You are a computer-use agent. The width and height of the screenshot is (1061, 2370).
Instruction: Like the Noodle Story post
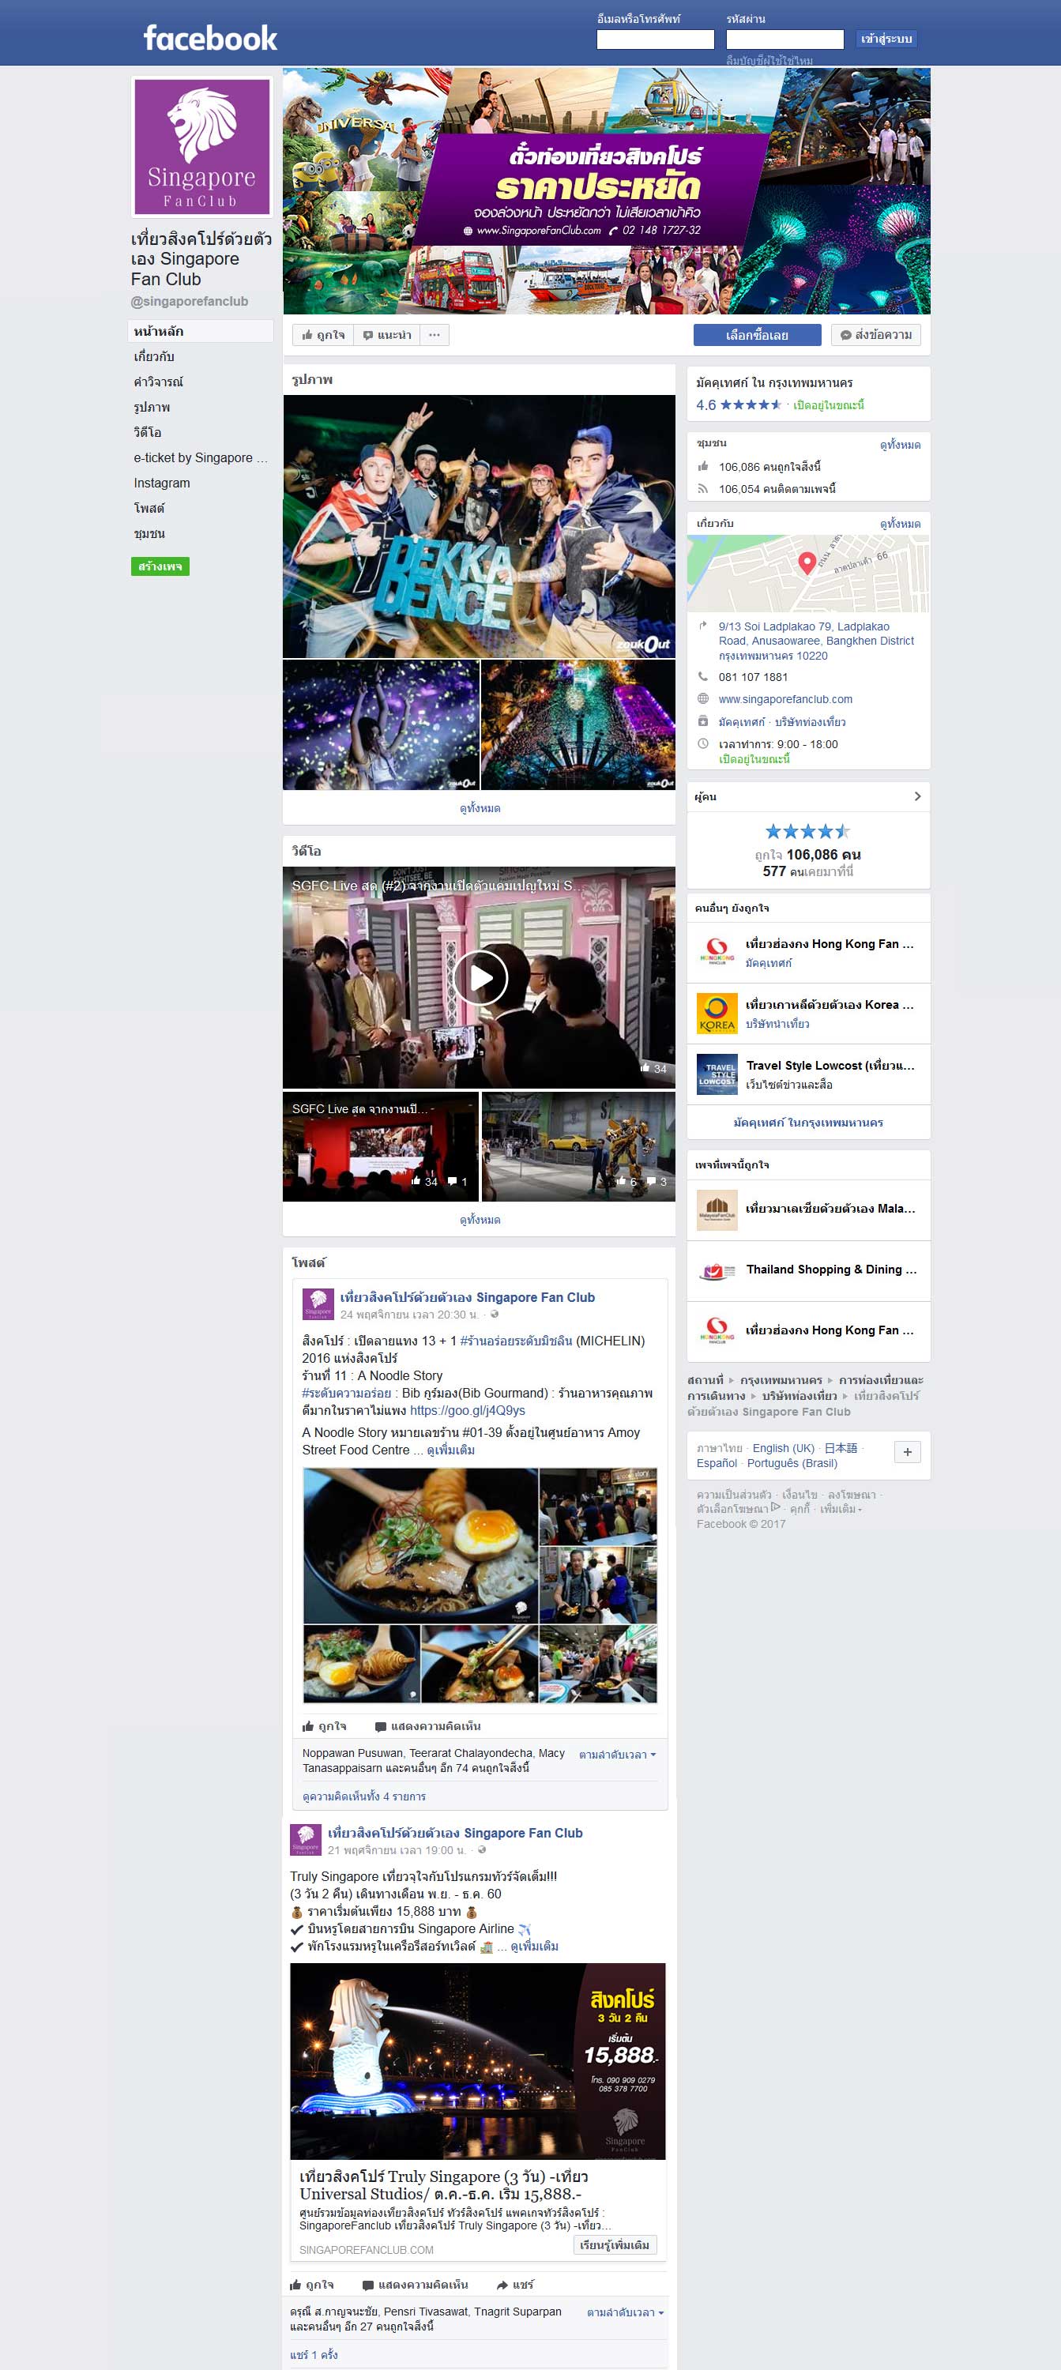click(325, 1726)
